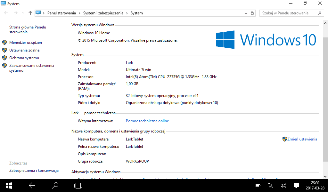The image size is (328, 192).
Task: Click the Pełna nazwa komputera value LarkTablet
Action: pos(135,147)
